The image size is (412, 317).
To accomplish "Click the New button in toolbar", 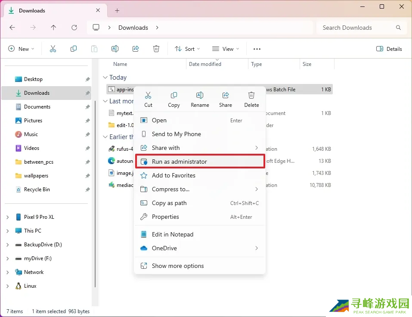I will (x=21, y=49).
